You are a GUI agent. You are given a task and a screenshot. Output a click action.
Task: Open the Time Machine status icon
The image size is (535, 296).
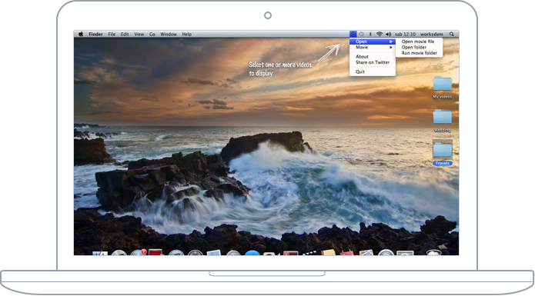click(362, 34)
